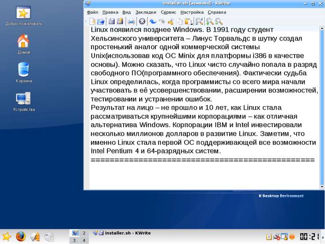This screenshot has width=325, height=244.
Task: Click 'Линус Торвальдс' in the editor text
Action: (221, 38)
